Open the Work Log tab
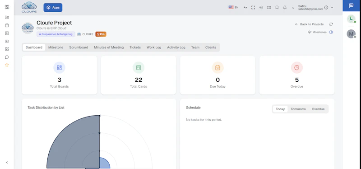361x169 pixels. click(154, 47)
